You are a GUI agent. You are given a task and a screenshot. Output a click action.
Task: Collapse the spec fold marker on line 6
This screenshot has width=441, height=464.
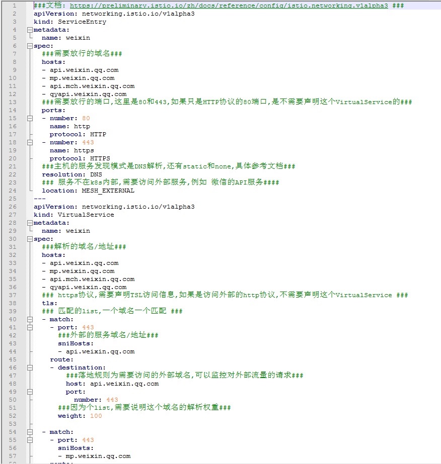tap(30, 46)
